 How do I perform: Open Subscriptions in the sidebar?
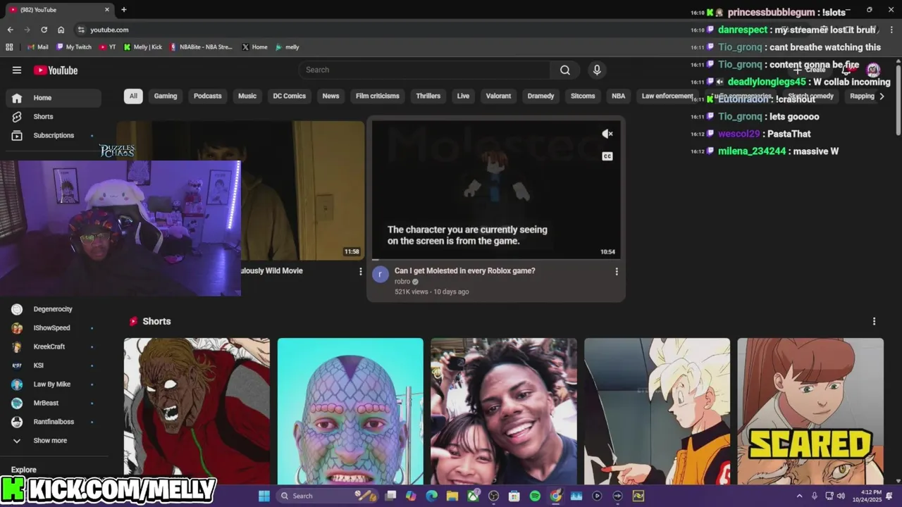tap(54, 135)
